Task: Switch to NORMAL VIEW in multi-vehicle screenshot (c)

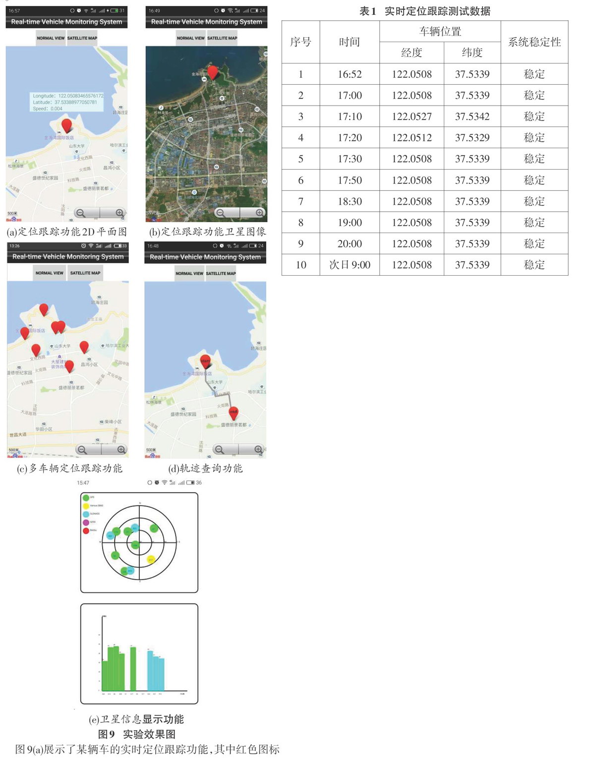Action: point(50,273)
